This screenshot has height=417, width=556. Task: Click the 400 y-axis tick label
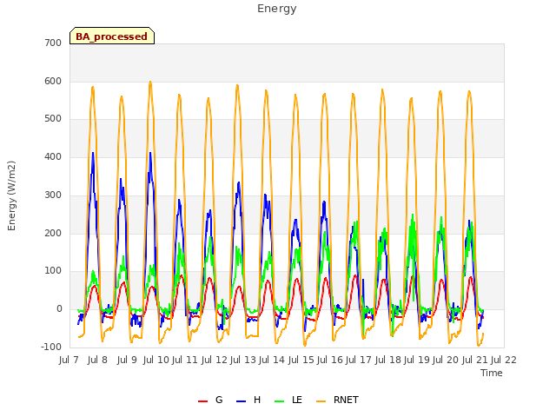[x=53, y=156]
